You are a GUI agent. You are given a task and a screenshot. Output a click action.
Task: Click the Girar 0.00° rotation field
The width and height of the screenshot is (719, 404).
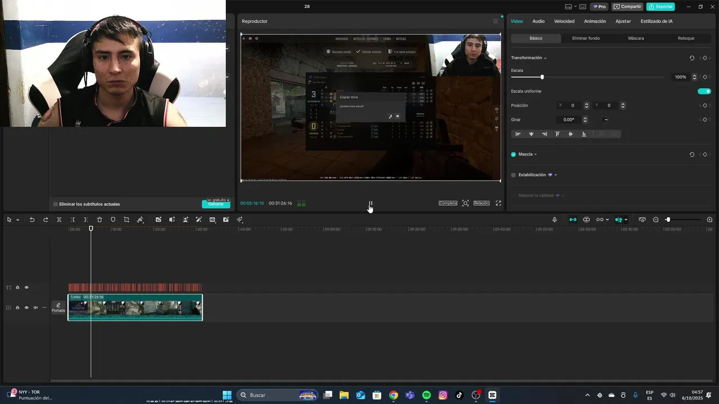click(570, 120)
